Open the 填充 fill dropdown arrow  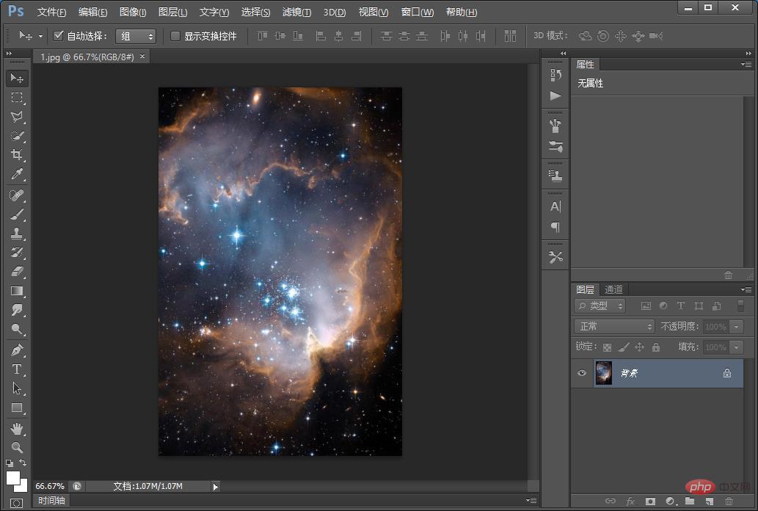736,347
